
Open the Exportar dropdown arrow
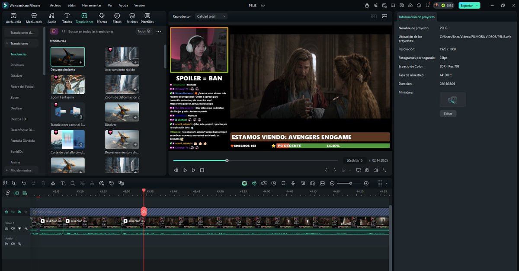tap(477, 5)
